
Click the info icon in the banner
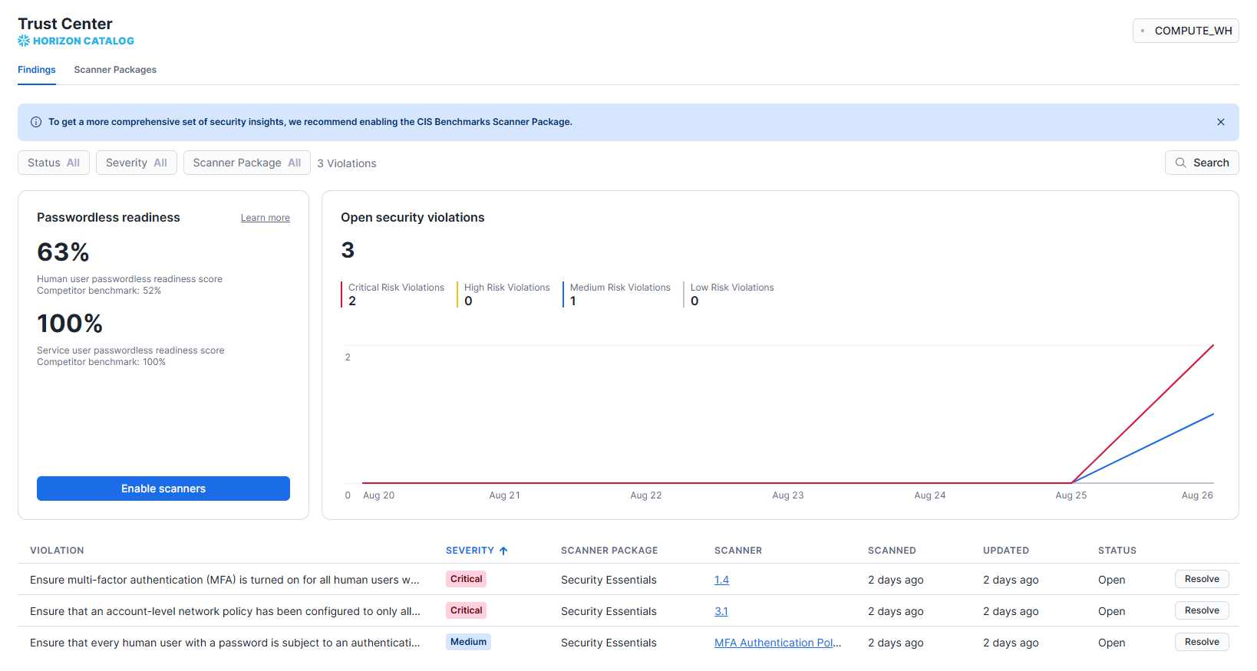[36, 122]
